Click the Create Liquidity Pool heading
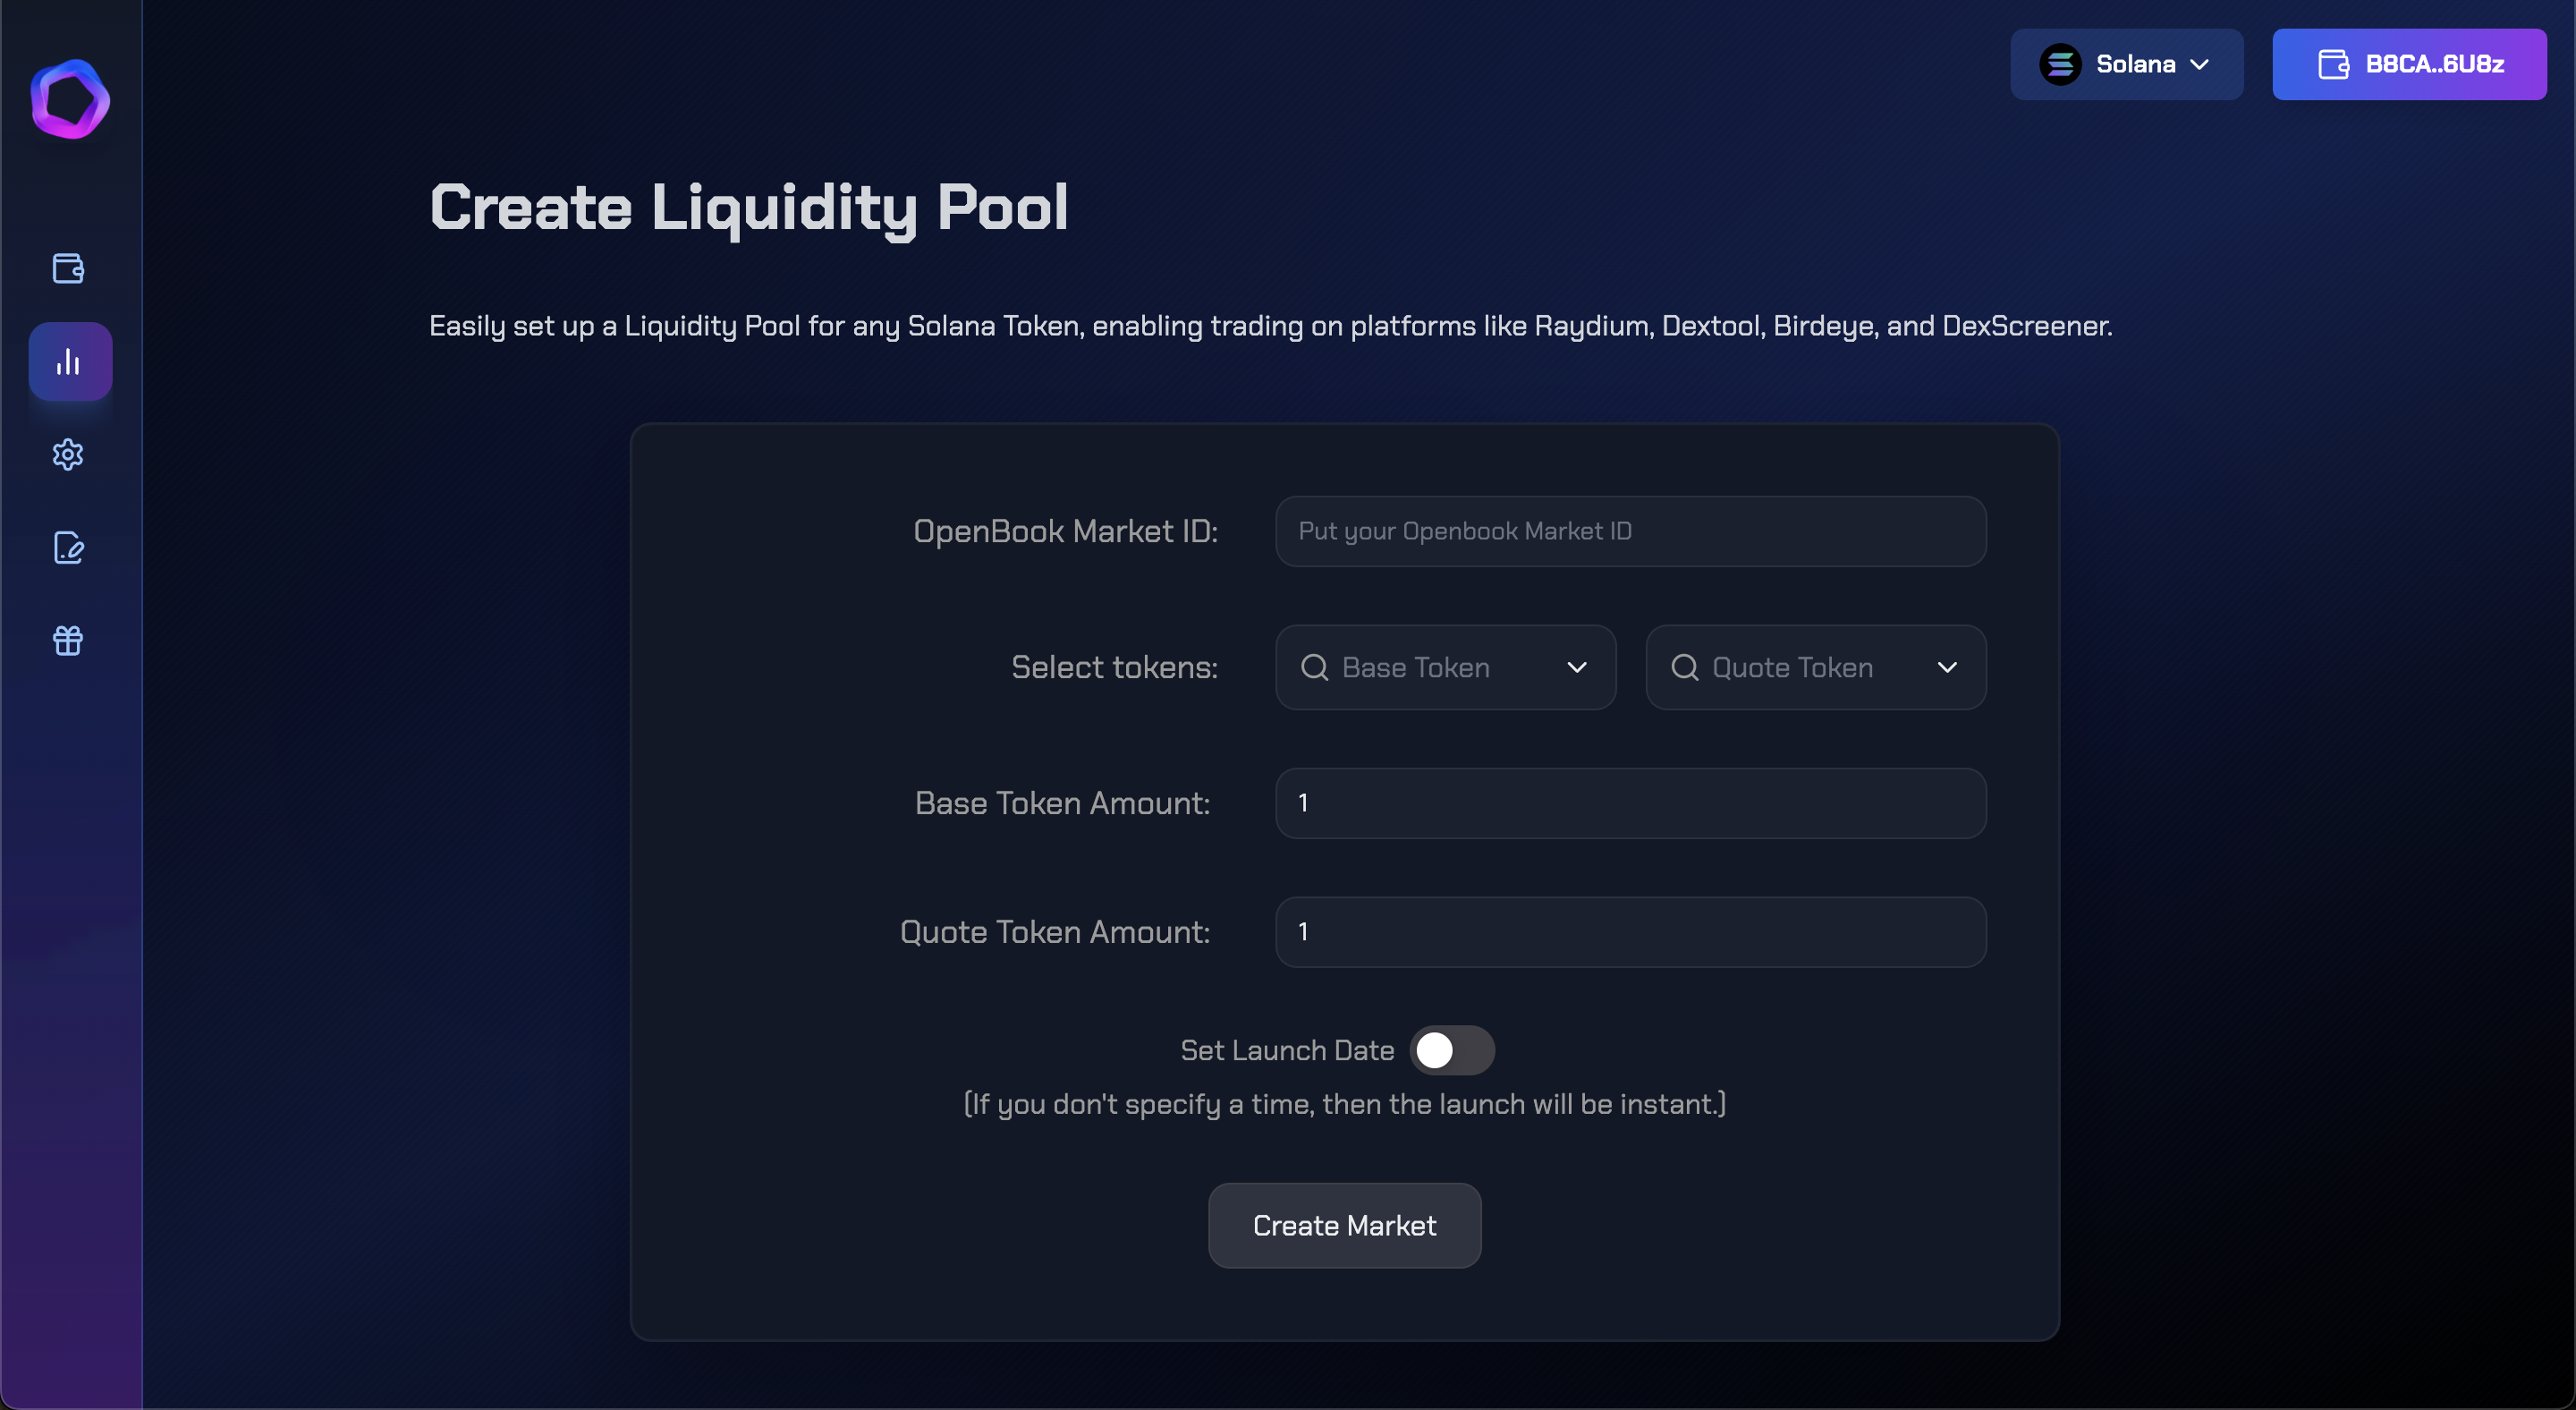The width and height of the screenshot is (2576, 1410). (748, 207)
